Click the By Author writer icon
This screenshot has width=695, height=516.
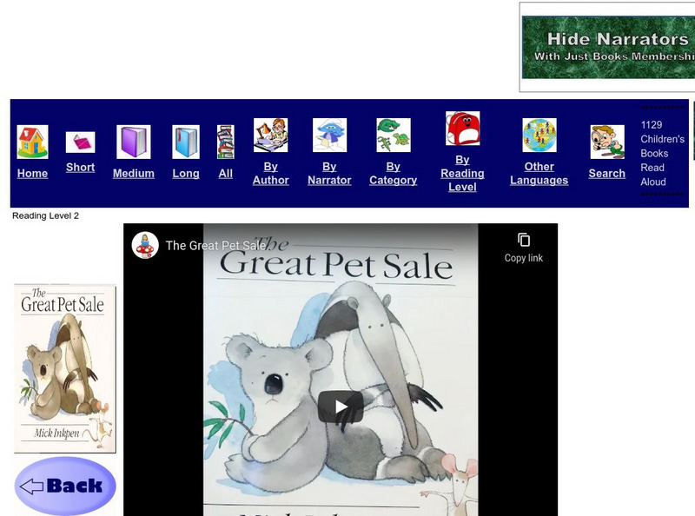[x=270, y=136]
